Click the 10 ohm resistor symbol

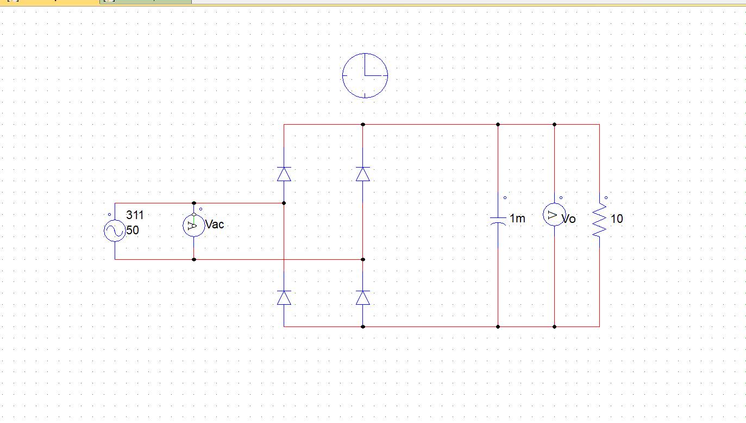point(599,220)
